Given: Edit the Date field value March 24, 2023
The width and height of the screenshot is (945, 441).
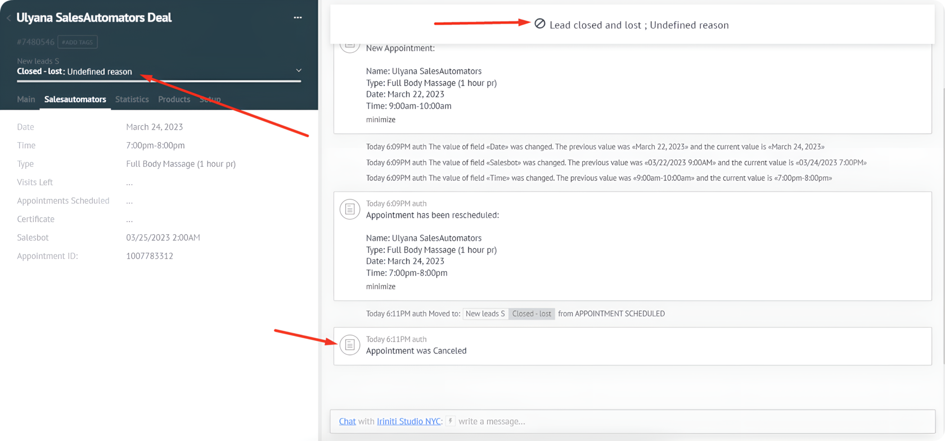Looking at the screenshot, I should tap(155, 127).
